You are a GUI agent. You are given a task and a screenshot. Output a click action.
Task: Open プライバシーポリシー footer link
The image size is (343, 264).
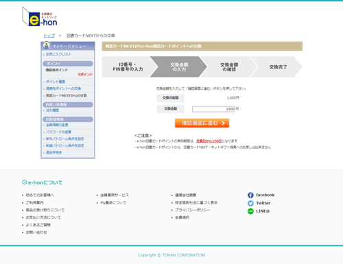point(193,210)
